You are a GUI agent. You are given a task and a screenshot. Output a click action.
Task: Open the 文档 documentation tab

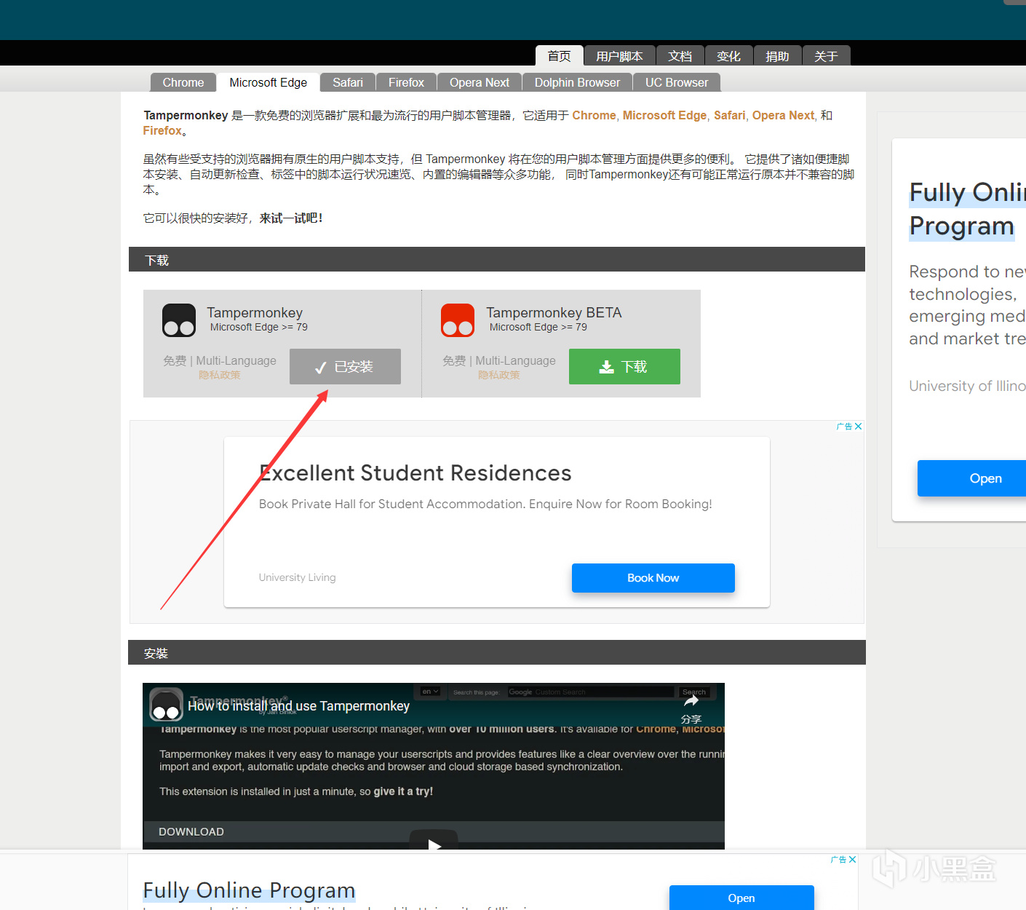pos(680,56)
